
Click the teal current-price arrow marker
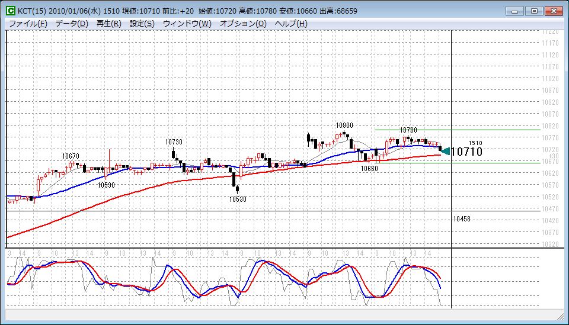[445, 152]
